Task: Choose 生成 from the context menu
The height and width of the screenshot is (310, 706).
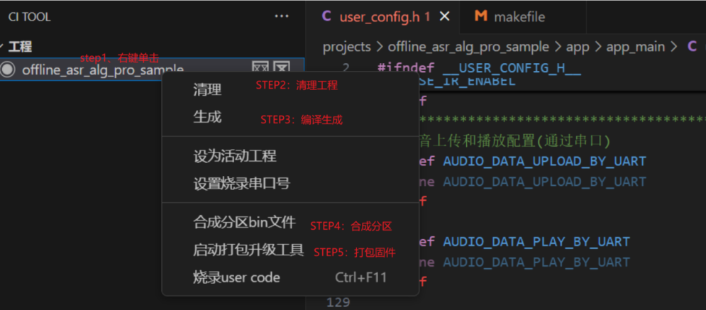Action: 207,117
